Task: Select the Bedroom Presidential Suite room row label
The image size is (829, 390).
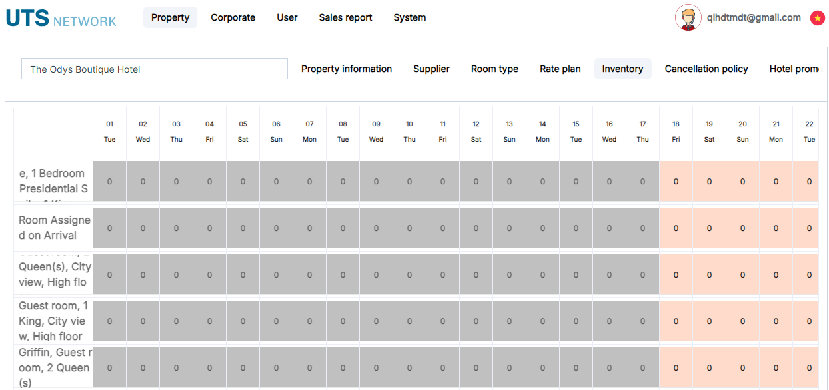Action: point(54,181)
